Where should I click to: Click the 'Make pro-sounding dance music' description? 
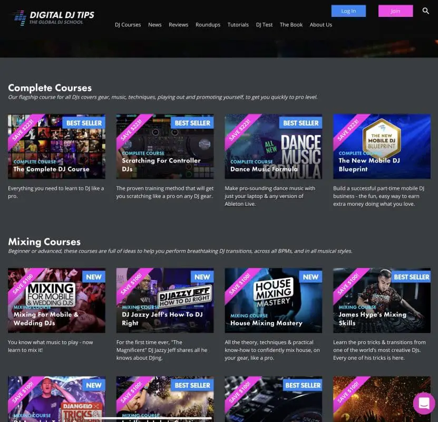coord(270,196)
